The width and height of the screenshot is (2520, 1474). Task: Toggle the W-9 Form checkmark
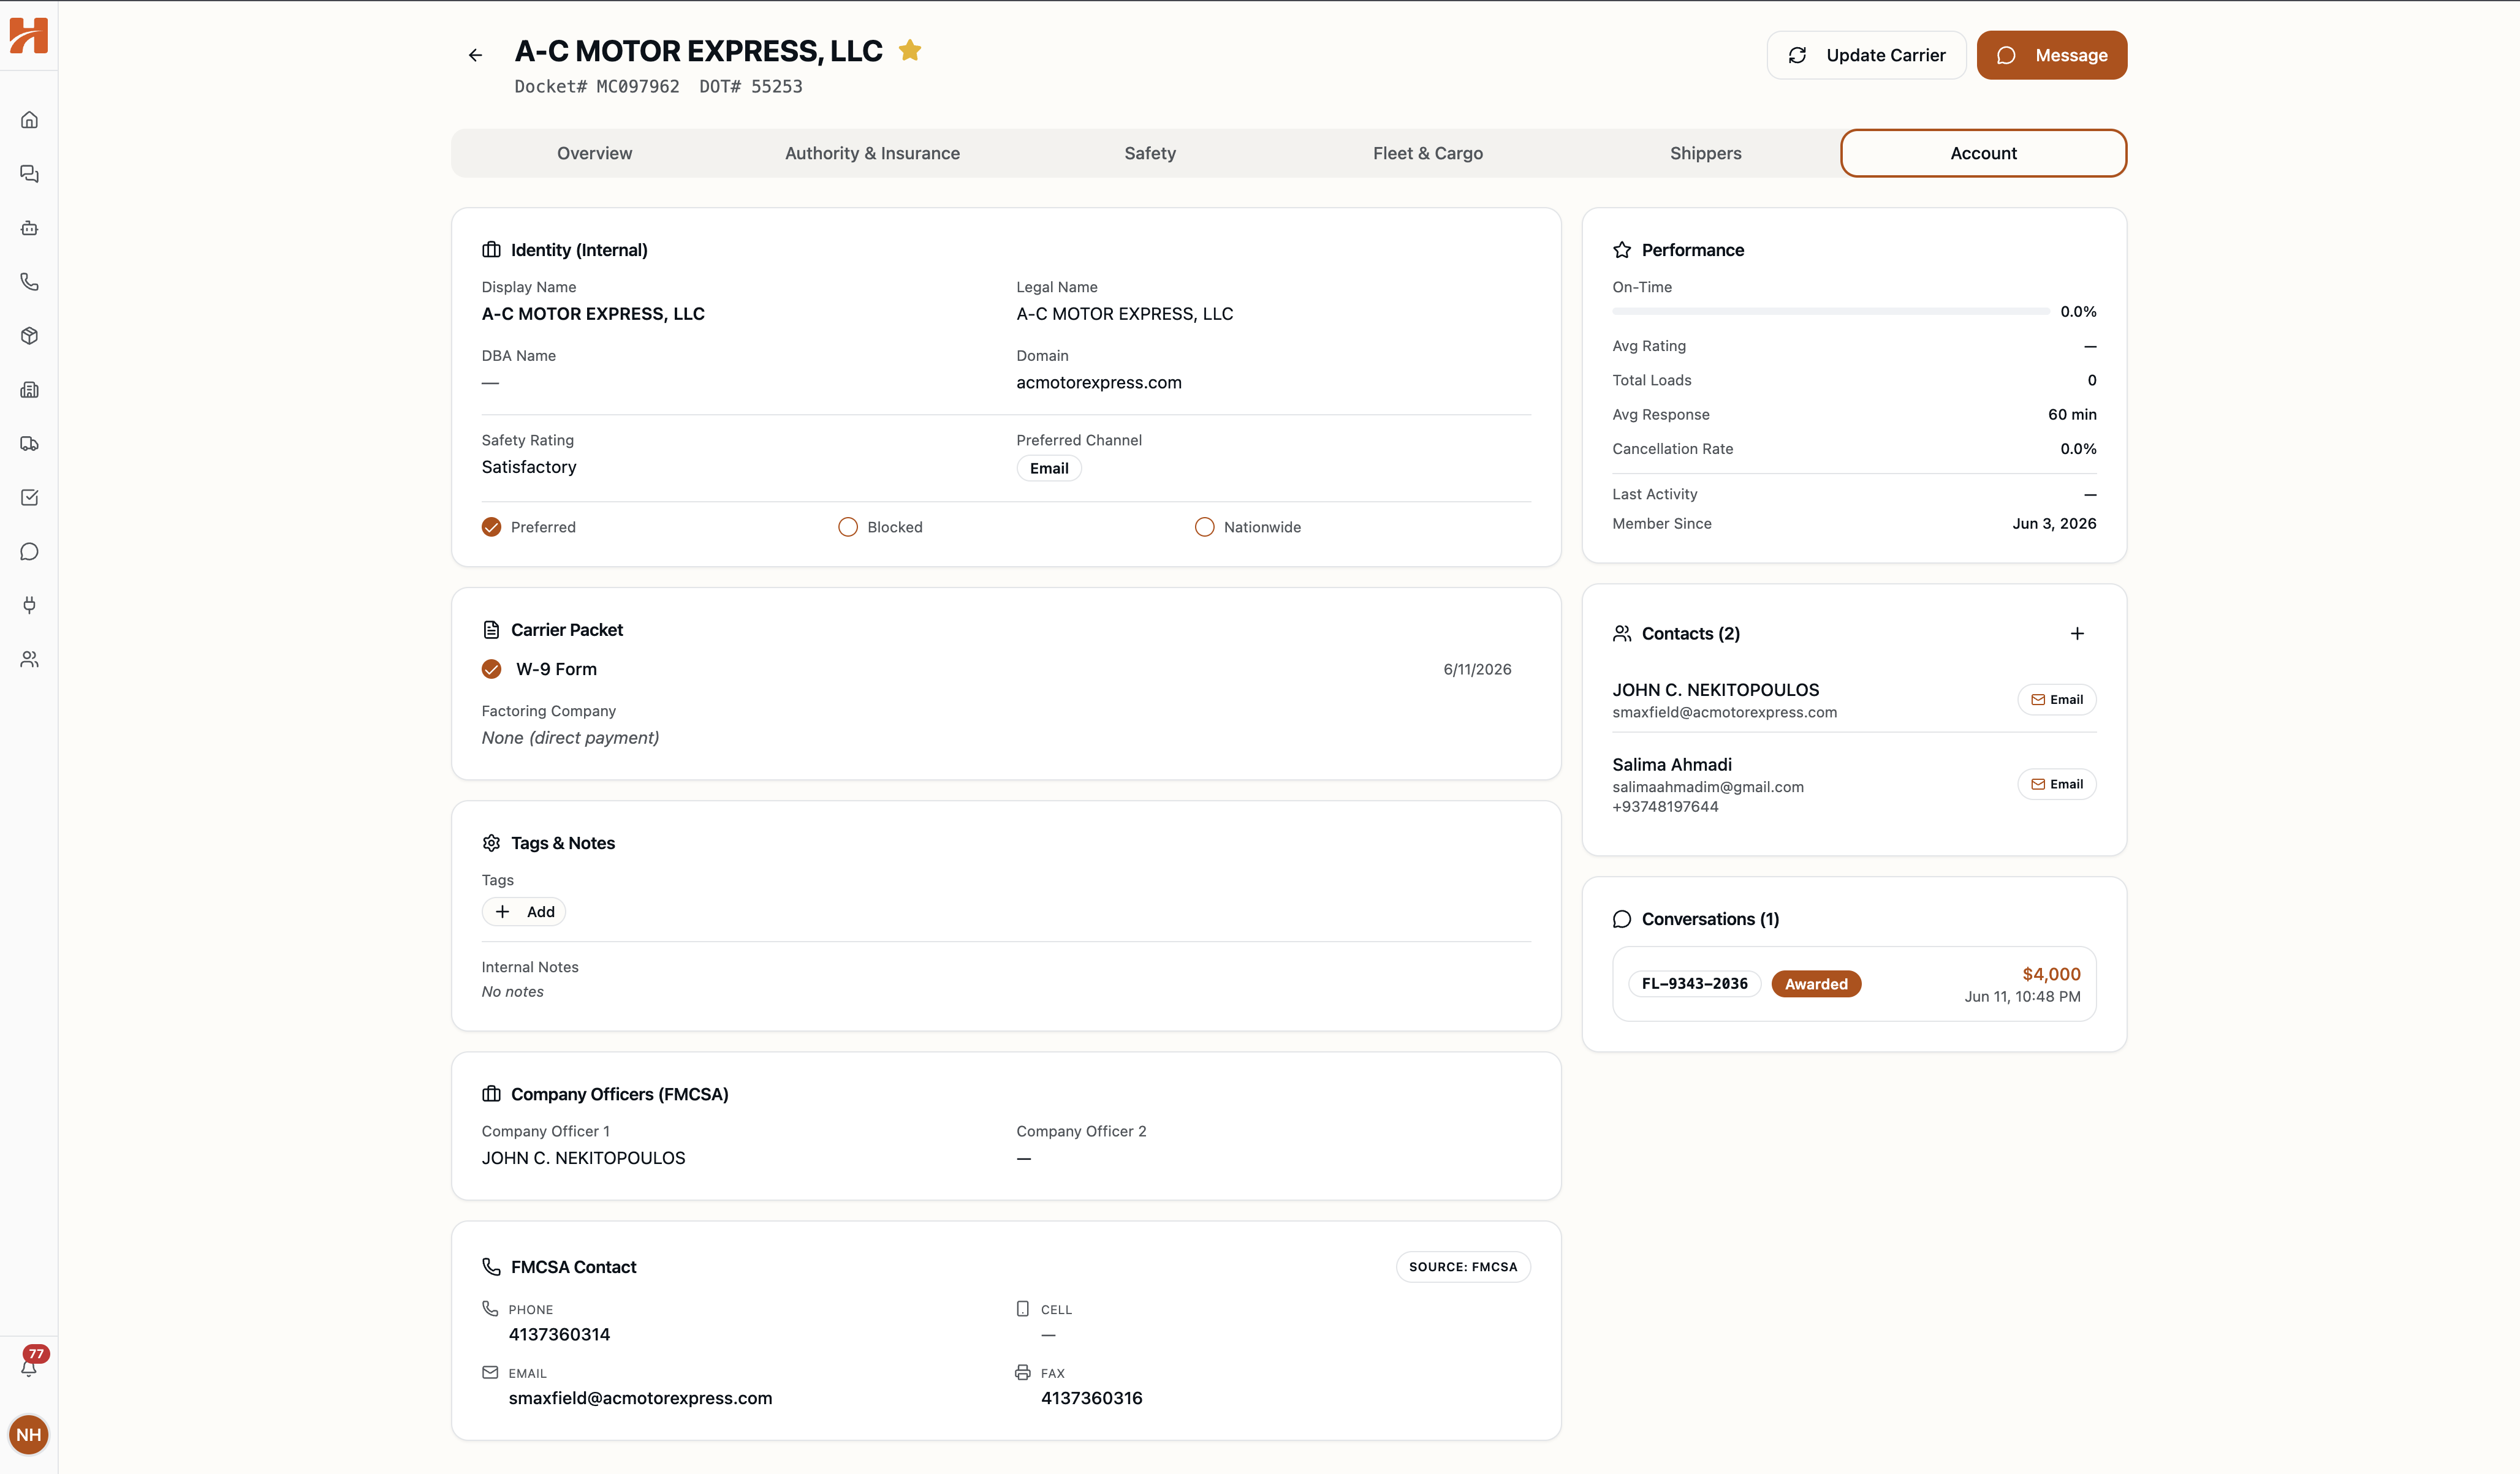(491, 669)
